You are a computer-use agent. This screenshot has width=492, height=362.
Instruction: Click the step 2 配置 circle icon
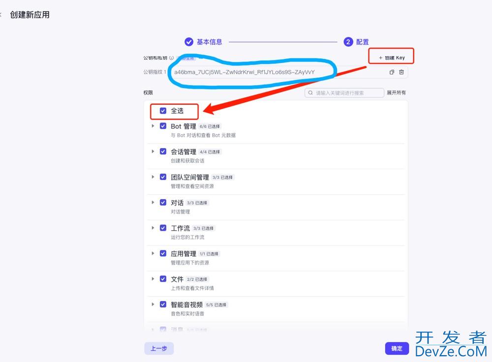348,42
